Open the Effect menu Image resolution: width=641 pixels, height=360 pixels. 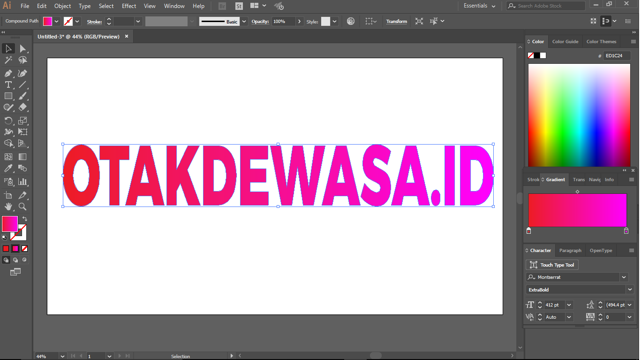tap(129, 6)
